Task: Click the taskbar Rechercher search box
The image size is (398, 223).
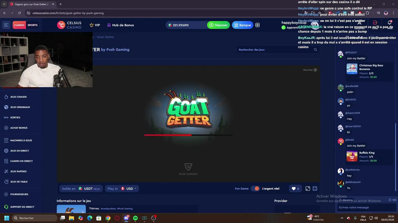Action: pyautogui.click(x=34, y=218)
